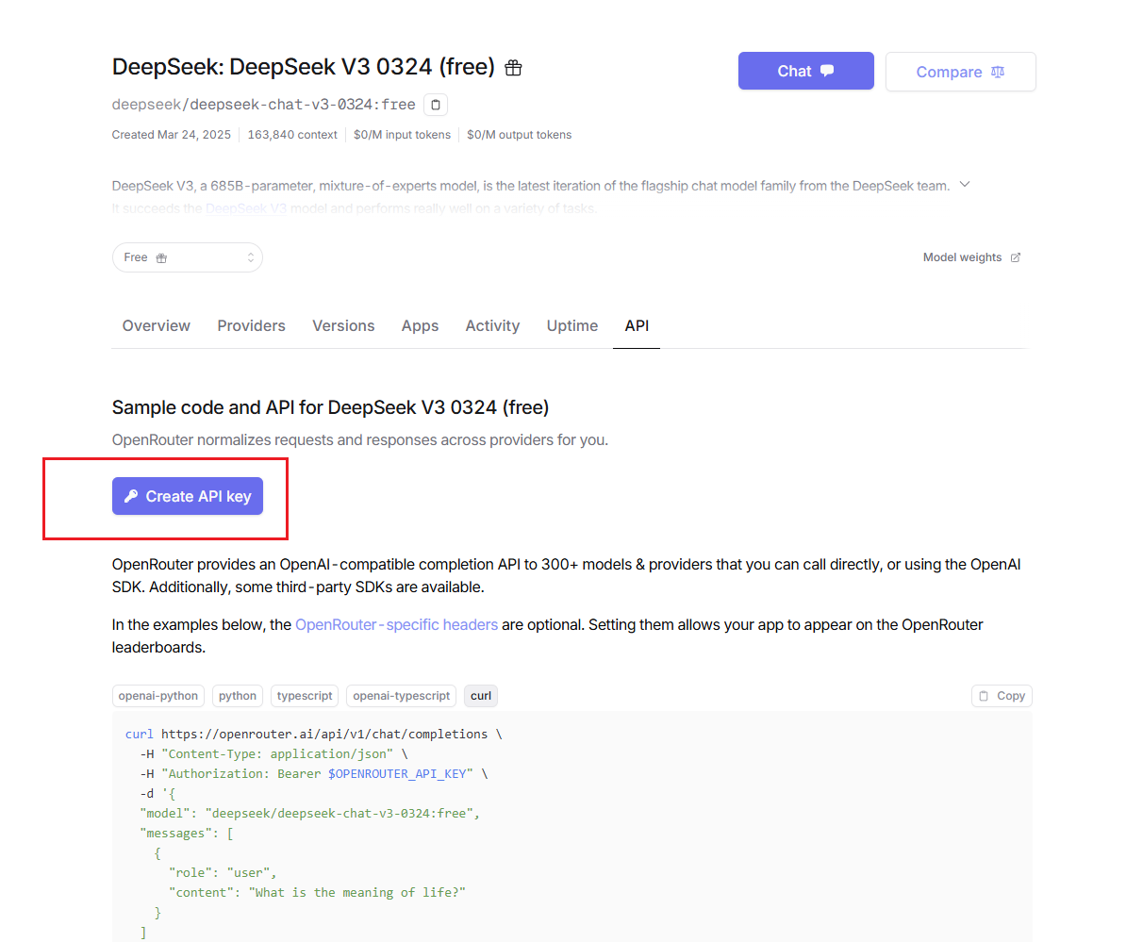
Task: Click the key icon in Create API key
Action: (x=131, y=496)
